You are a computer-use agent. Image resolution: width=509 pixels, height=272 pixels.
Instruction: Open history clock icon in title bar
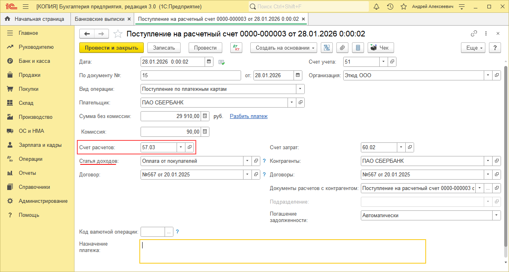tap(390, 7)
